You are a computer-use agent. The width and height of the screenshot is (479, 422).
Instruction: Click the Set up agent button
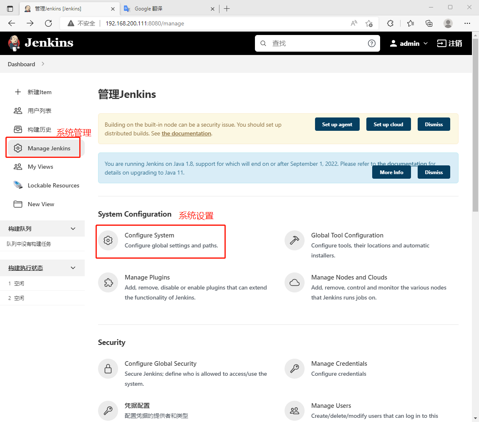[337, 124]
